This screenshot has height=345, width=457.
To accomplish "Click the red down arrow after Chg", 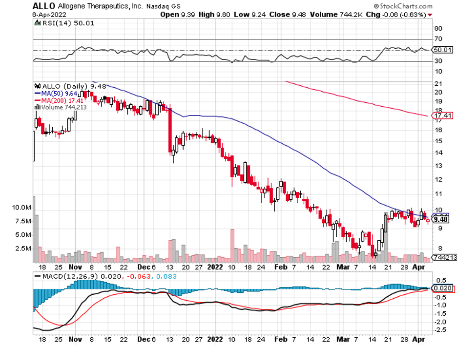I will pos(430,15).
